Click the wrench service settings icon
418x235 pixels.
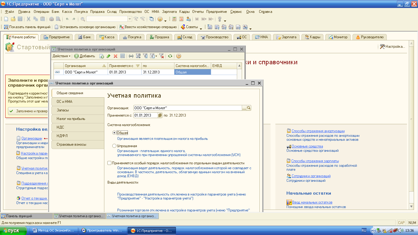pyautogui.click(x=219, y=19)
